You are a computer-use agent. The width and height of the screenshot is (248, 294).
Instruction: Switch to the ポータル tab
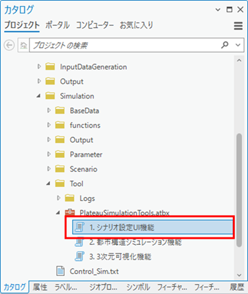57,25
